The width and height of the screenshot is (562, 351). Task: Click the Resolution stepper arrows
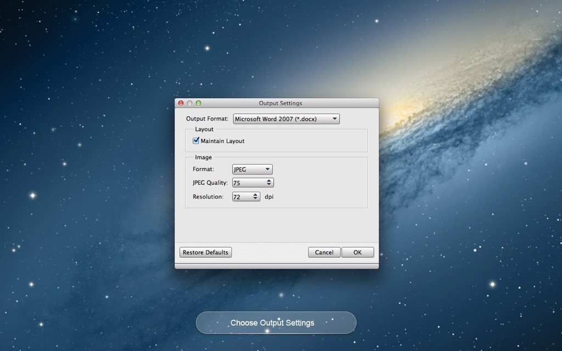click(x=255, y=196)
